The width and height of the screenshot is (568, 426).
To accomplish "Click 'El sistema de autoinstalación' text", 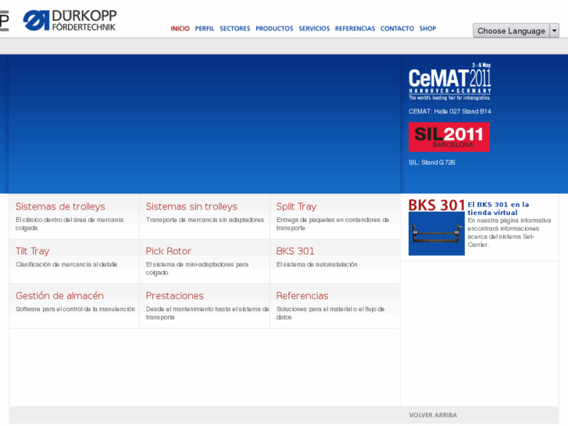I will (316, 264).
